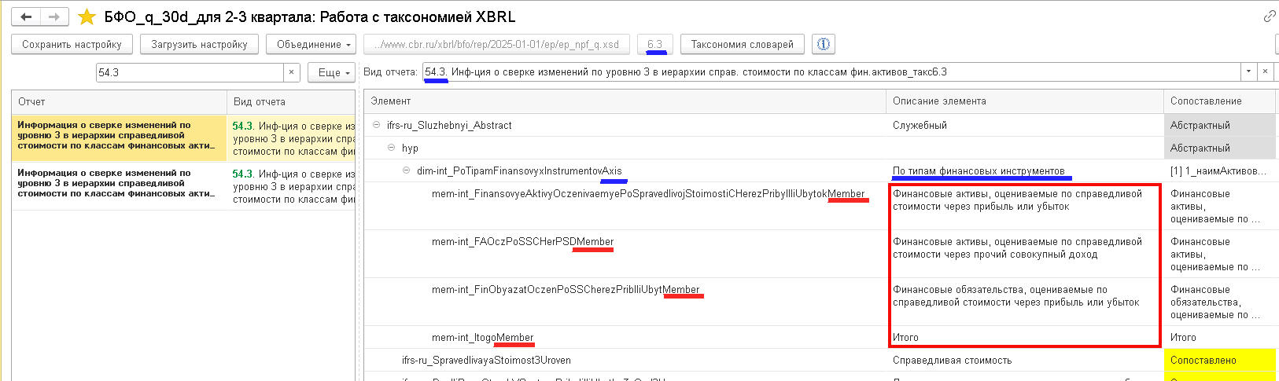Clear the 54.3 search field
1279x381 pixels.
(x=291, y=72)
